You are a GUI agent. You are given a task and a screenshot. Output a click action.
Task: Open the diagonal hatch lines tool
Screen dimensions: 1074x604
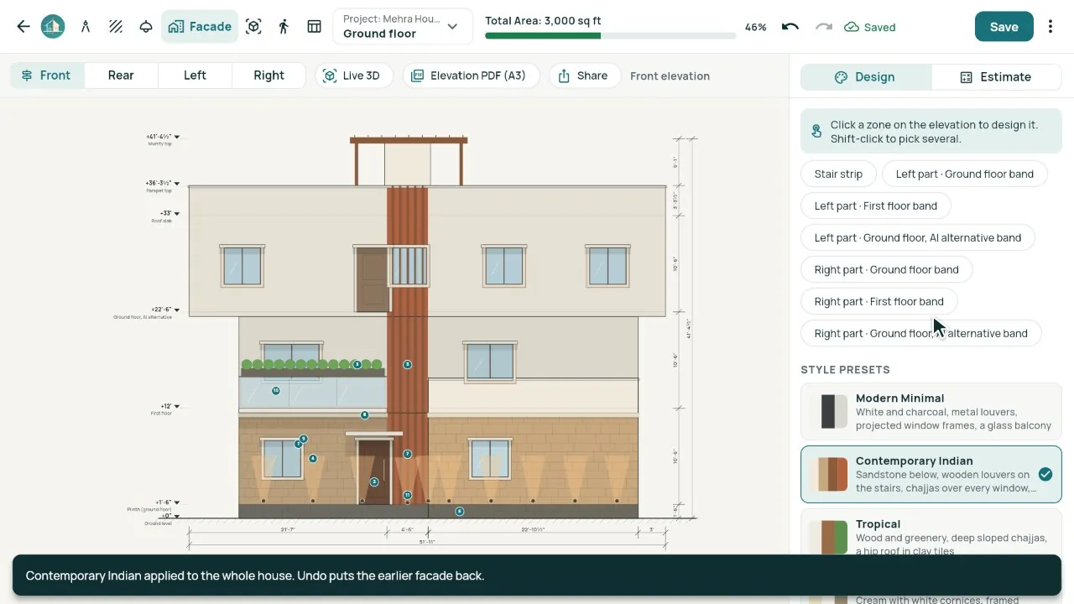116,27
